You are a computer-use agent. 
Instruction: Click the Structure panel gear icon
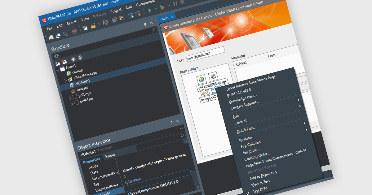point(56,56)
